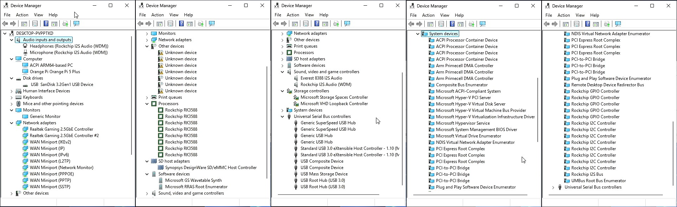The image size is (677, 207).
Task: Select Microsoft GS Wavetable Synth device
Action: 193,180
